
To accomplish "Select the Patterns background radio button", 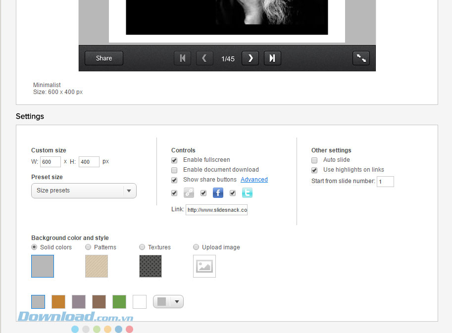I will click(88, 247).
